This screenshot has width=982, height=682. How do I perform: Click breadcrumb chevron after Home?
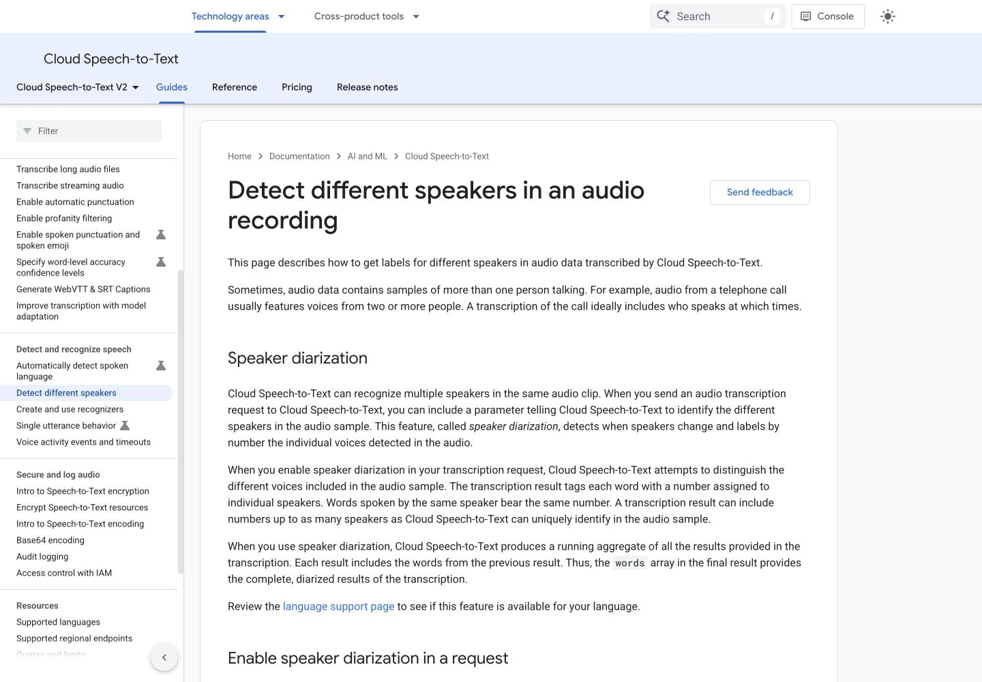pyautogui.click(x=261, y=156)
